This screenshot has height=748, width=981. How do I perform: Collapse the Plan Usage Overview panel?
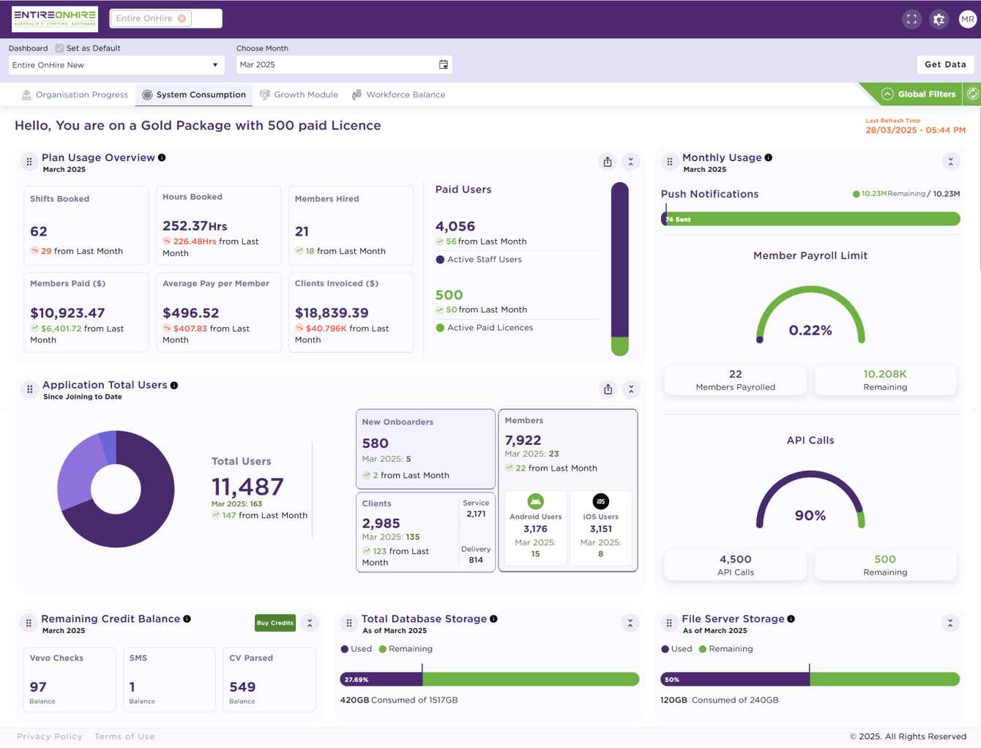[631, 162]
